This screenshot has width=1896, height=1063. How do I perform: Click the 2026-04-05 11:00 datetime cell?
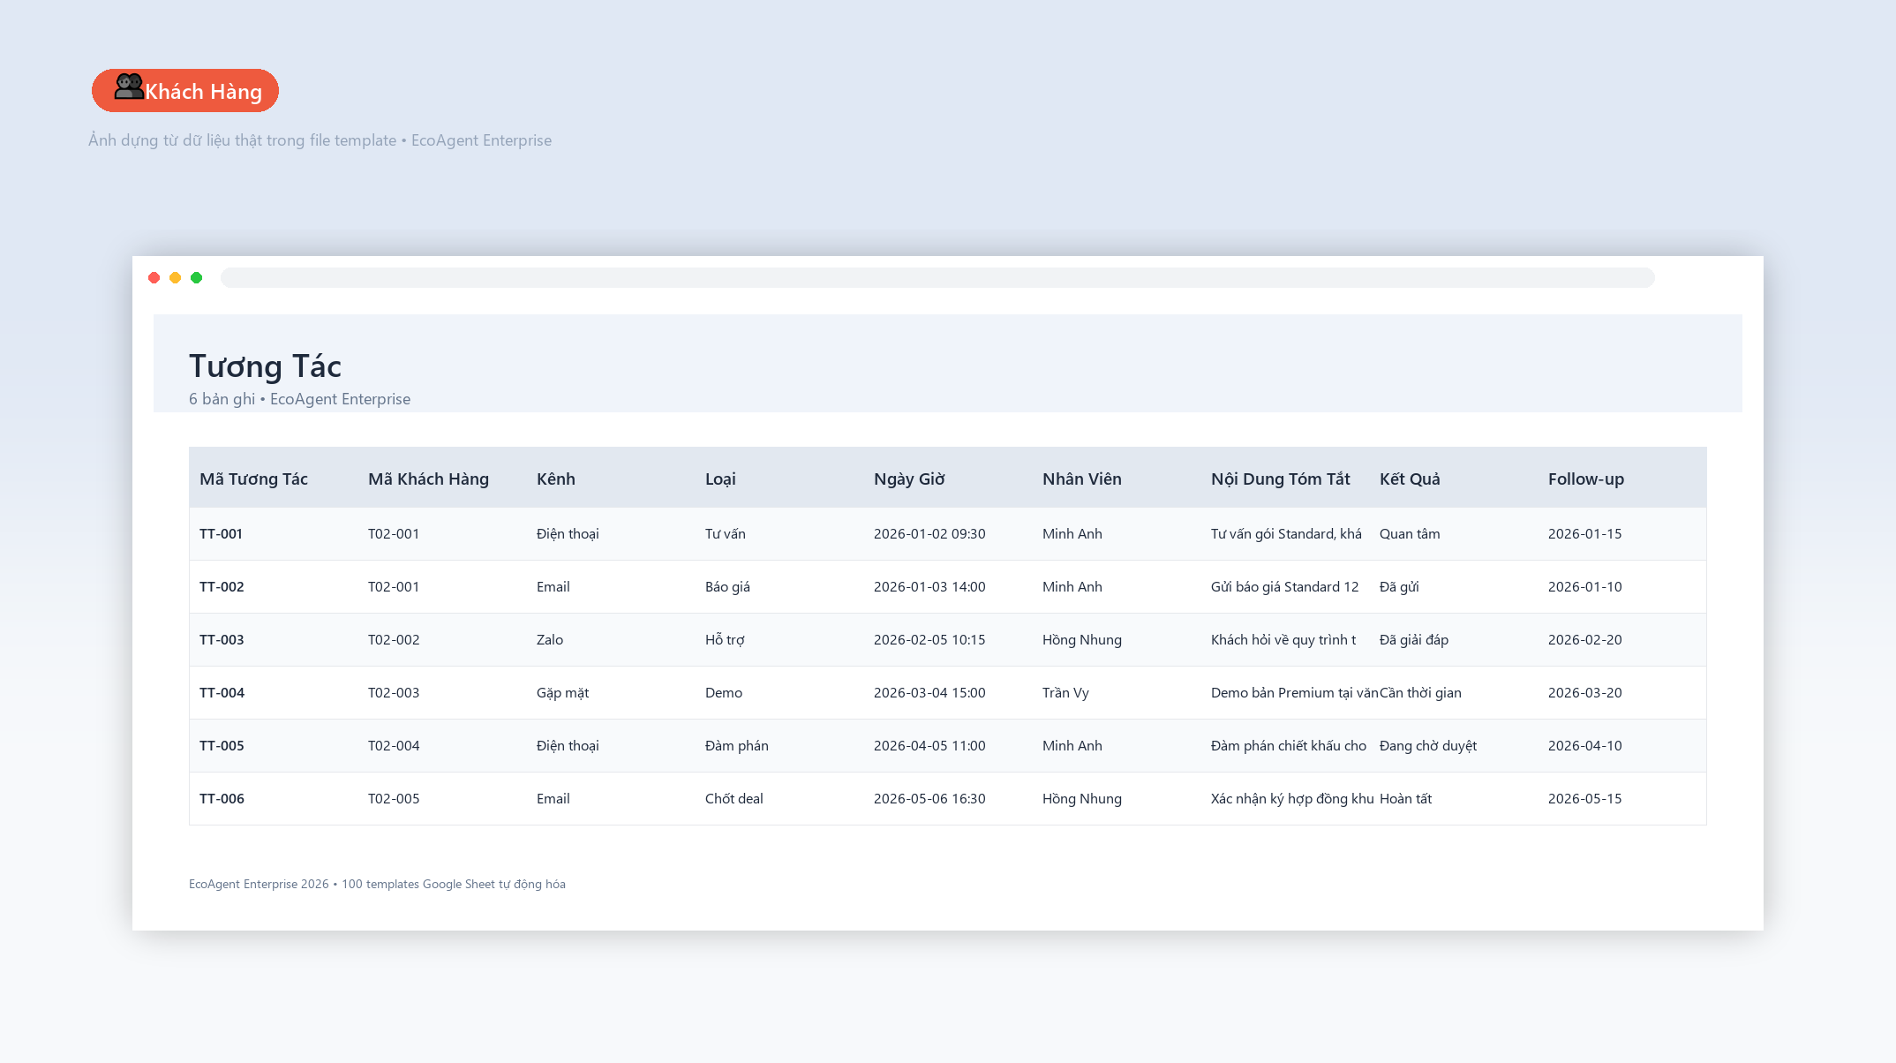[x=929, y=745]
